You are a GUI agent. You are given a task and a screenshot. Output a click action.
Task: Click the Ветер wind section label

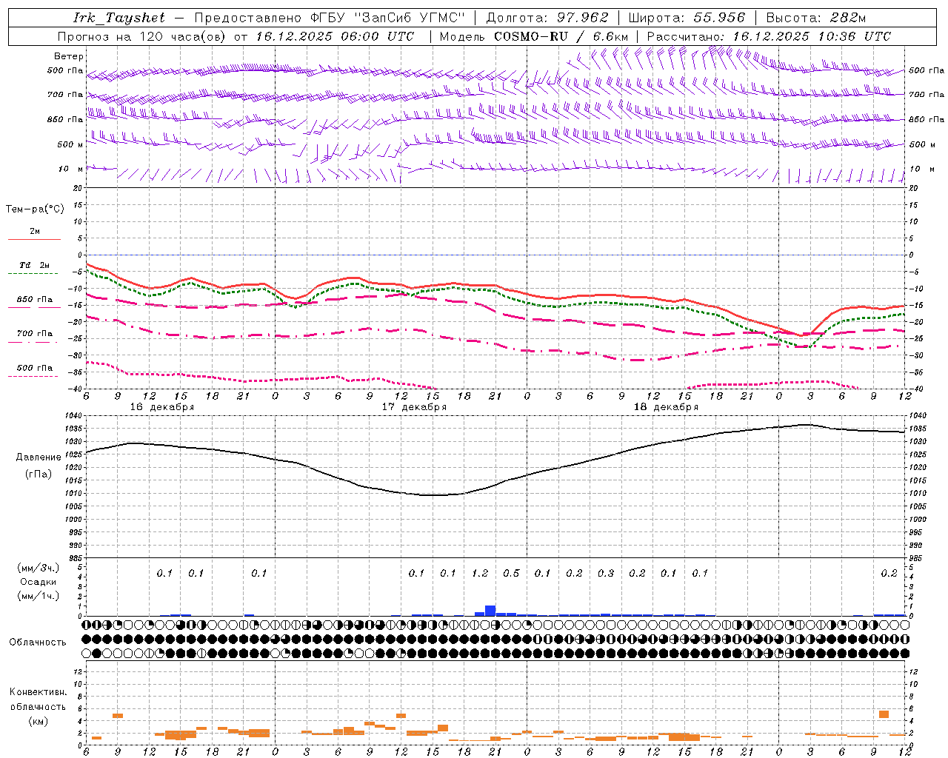point(69,56)
